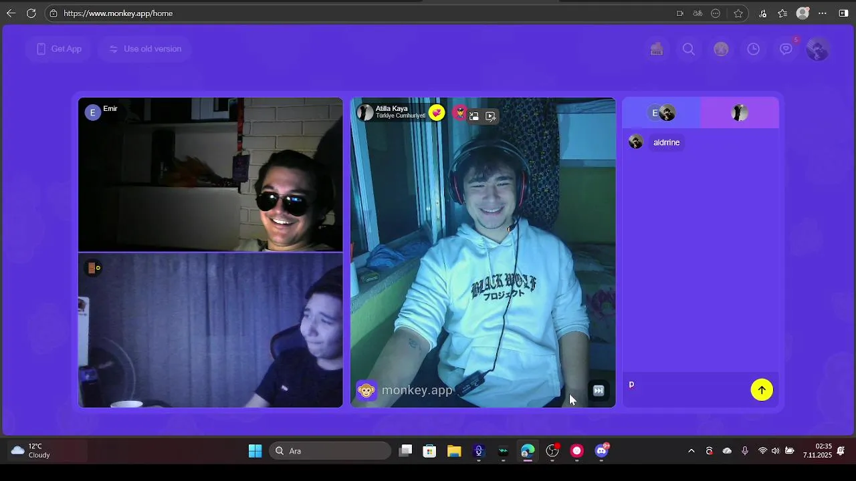Image resolution: width=856 pixels, height=481 pixels.
Task: Open chat messages icon with badge 5
Action: coord(786,49)
